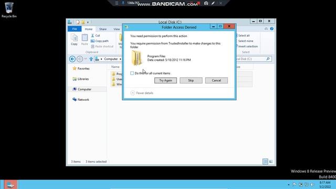Click Paste shortcut in the ribbon

(102, 46)
